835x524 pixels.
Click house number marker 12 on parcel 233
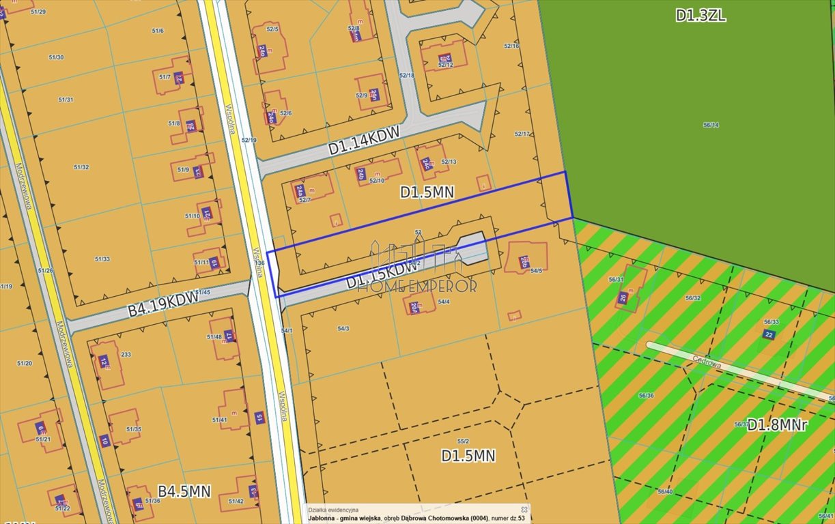(x=104, y=362)
